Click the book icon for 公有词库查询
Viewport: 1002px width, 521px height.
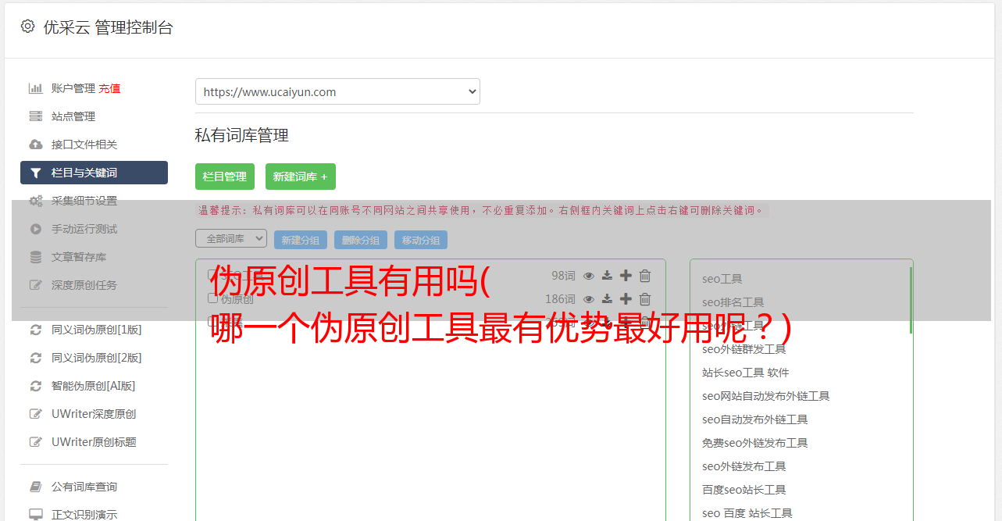(35, 487)
